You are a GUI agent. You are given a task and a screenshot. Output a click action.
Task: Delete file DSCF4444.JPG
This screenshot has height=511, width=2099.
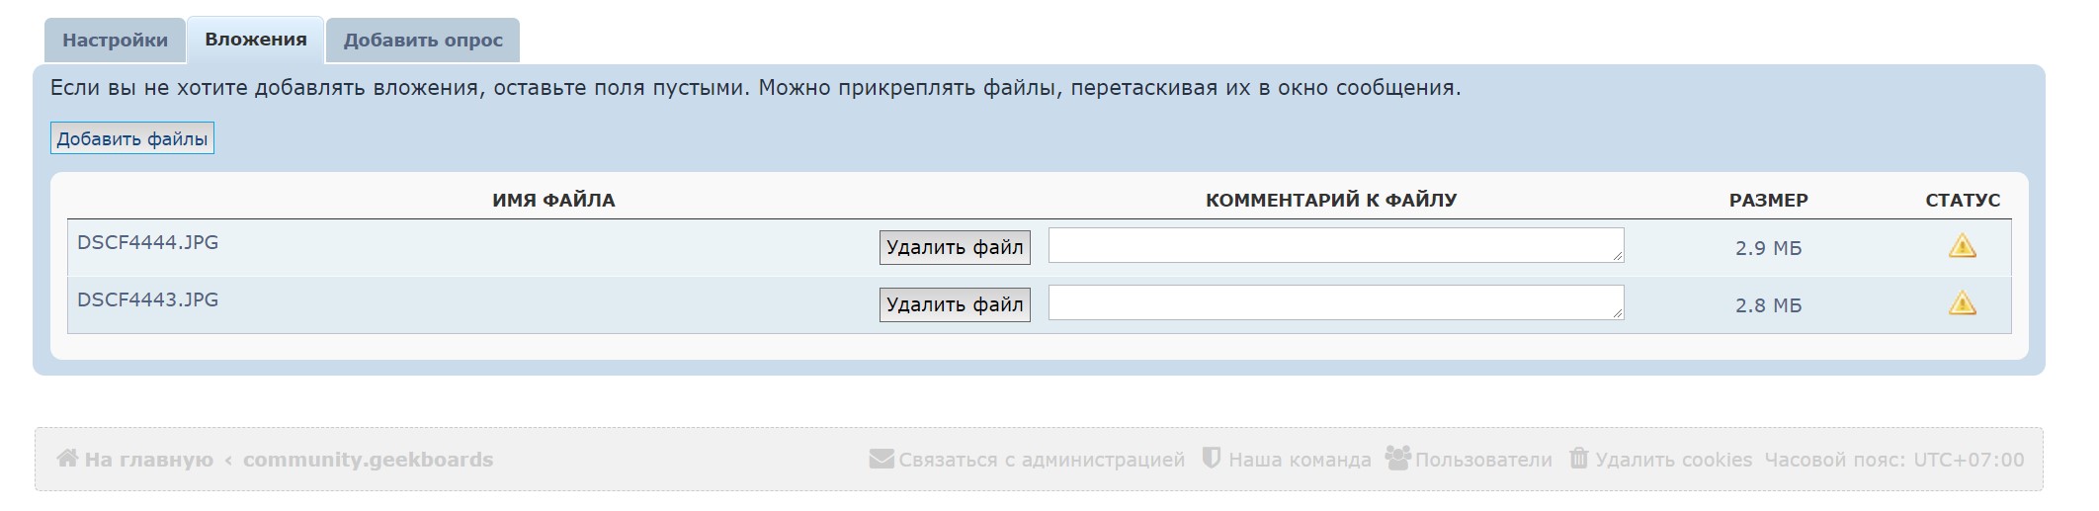(x=954, y=247)
